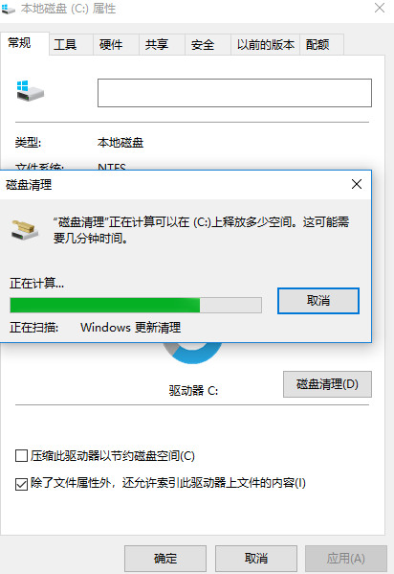Image resolution: width=394 pixels, height=574 pixels.
Task: Open the 以前的版本 tab
Action: pyautogui.click(x=265, y=45)
